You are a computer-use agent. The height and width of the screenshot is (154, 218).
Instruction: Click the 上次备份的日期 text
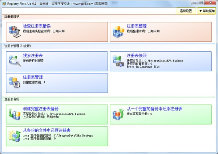pos(41,117)
